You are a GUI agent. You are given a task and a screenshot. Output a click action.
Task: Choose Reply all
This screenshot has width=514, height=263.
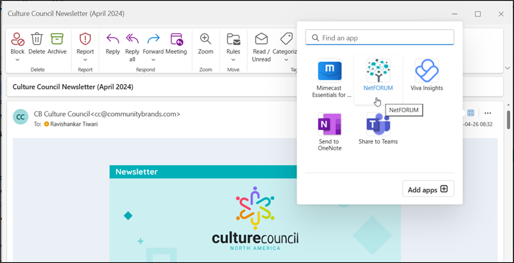coord(133,39)
